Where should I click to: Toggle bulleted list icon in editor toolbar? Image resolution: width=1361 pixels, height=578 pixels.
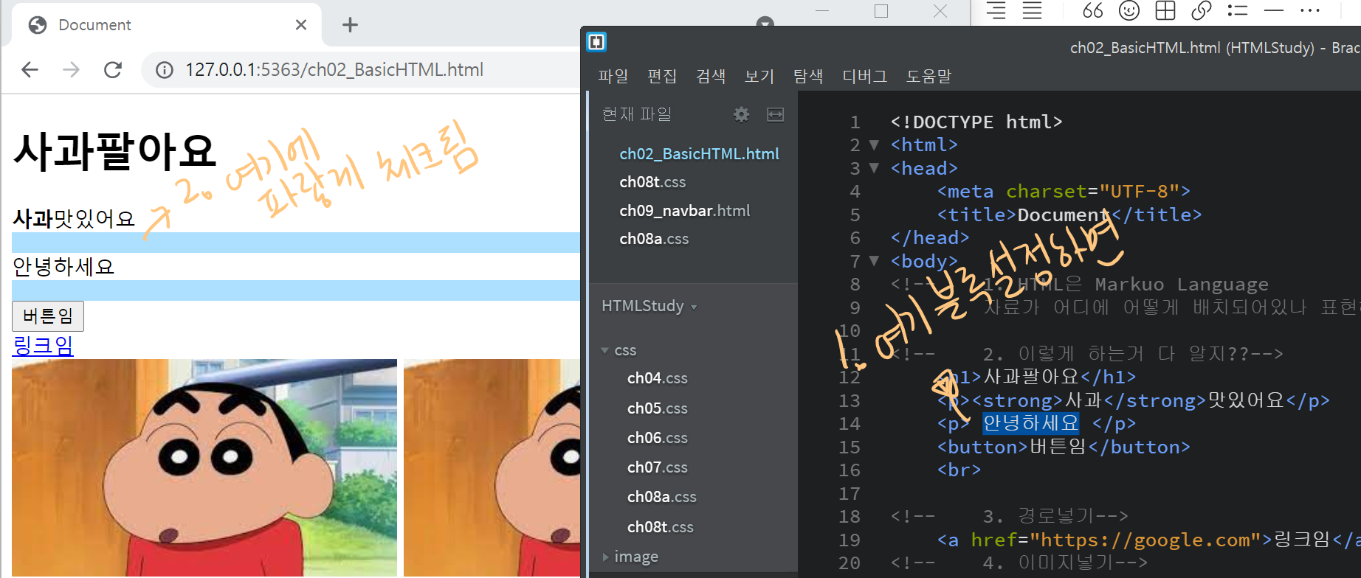(1238, 10)
